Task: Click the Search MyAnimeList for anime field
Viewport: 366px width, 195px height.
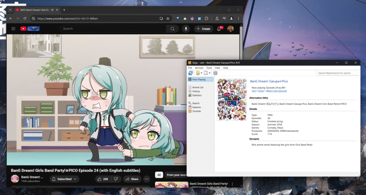Action: pyautogui.click(x=338, y=73)
